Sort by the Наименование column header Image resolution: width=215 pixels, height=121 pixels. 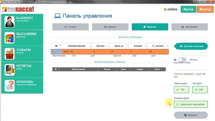pyautogui.click(x=77, y=46)
